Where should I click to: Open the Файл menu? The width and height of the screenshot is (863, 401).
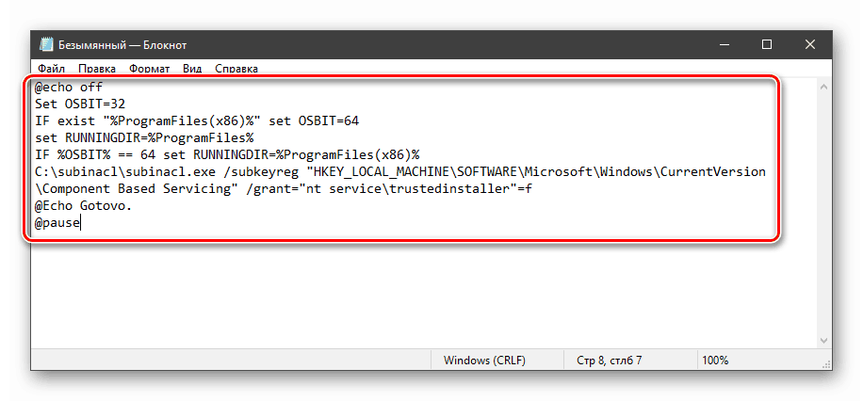pos(51,69)
